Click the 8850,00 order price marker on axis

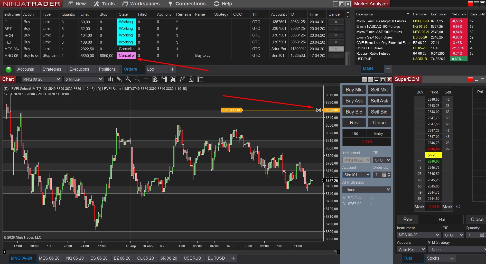click(331, 110)
